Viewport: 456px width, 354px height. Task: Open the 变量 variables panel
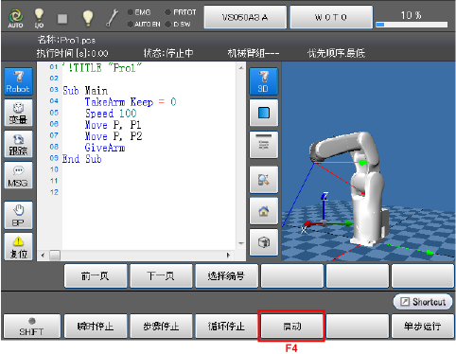pyautogui.click(x=18, y=113)
